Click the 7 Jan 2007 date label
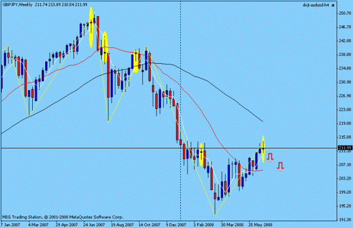Screen dimensions: 353x228 pos(10,225)
